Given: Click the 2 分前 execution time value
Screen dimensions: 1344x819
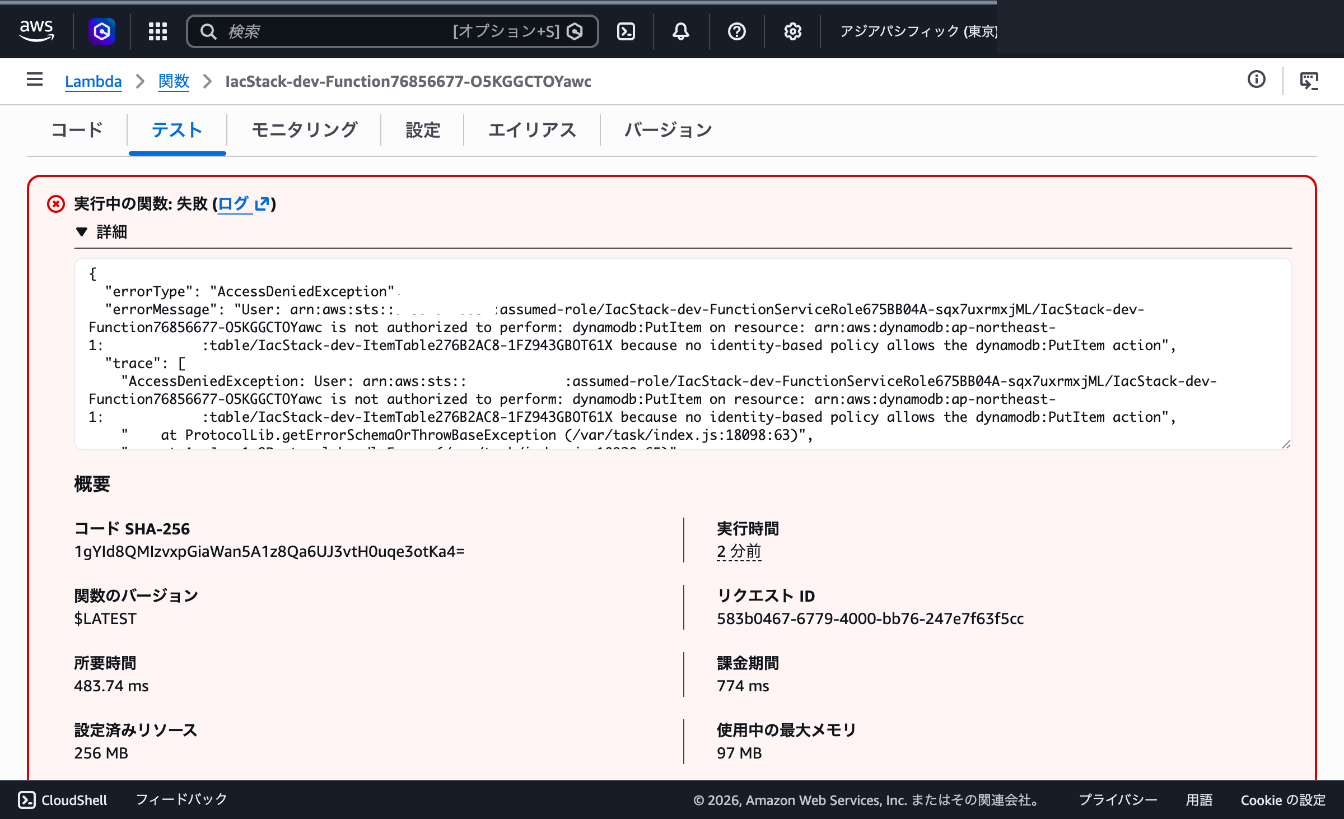Looking at the screenshot, I should (739, 551).
